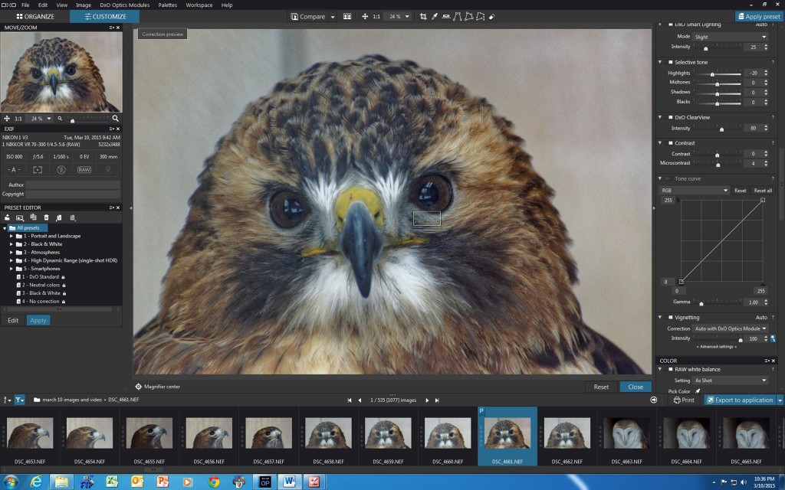Click the Reset all button in Tone curve
The height and width of the screenshot is (490, 785).
pyautogui.click(x=763, y=191)
